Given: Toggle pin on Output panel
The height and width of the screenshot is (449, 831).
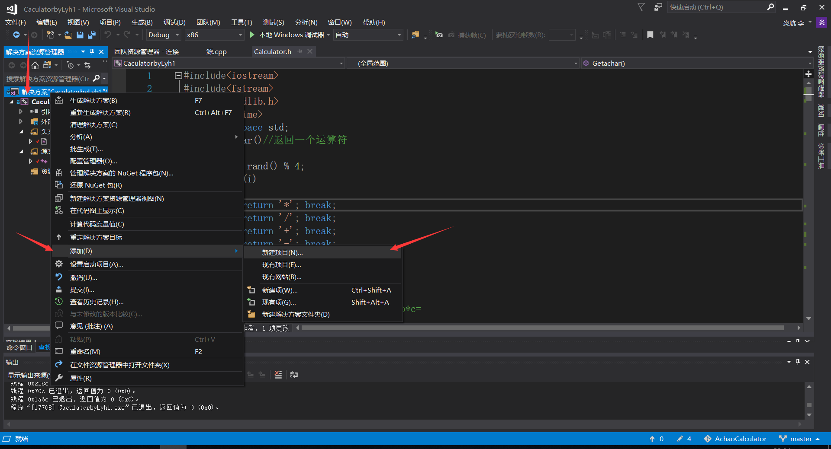Looking at the screenshot, I should 798,362.
